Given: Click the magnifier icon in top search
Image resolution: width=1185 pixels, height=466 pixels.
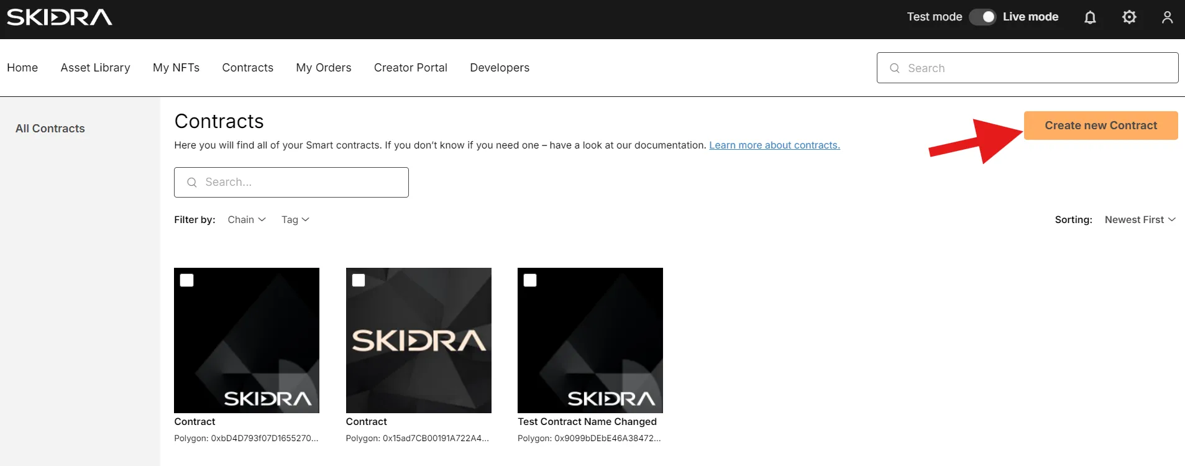Looking at the screenshot, I should tap(894, 68).
